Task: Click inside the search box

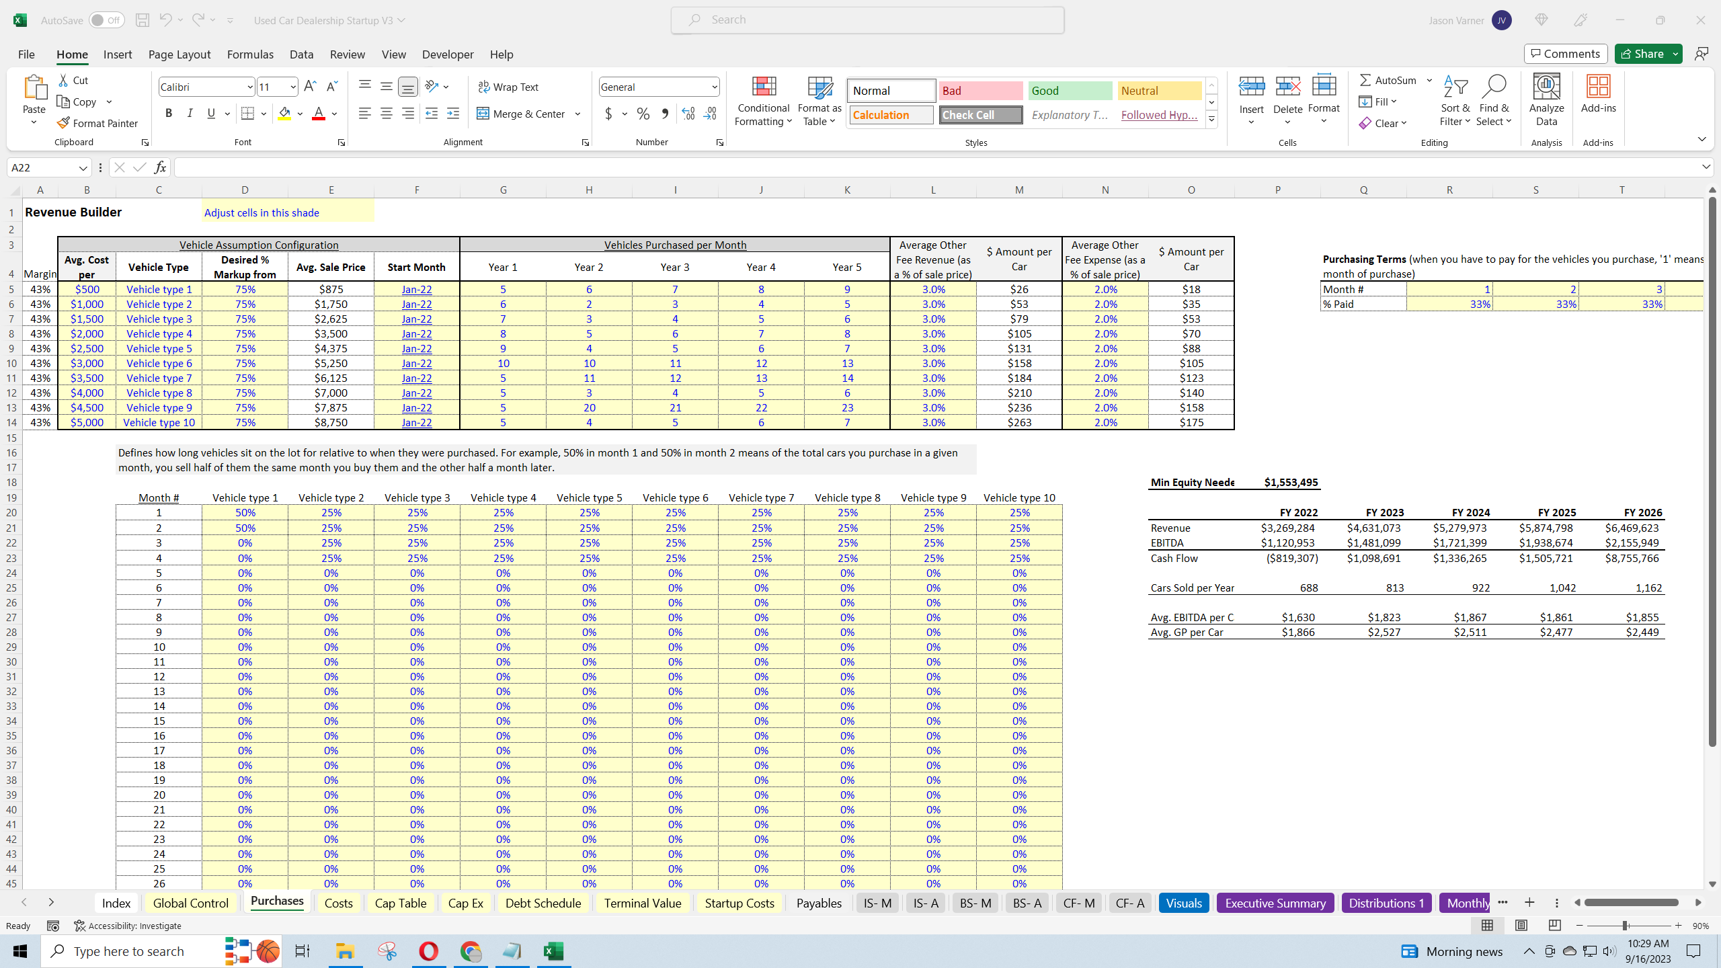Action: [867, 19]
